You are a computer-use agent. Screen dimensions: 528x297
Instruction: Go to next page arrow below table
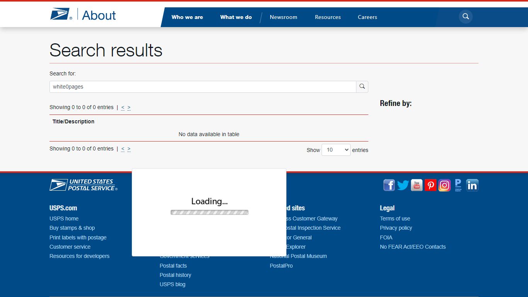tap(129, 149)
